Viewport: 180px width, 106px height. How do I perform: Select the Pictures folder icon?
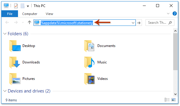click(x=15, y=79)
